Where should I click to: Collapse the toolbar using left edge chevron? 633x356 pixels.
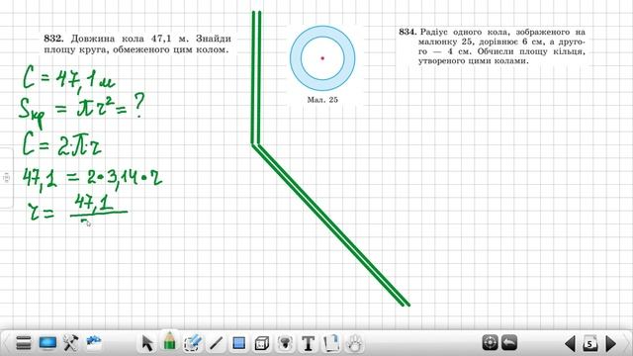click(x=5, y=343)
